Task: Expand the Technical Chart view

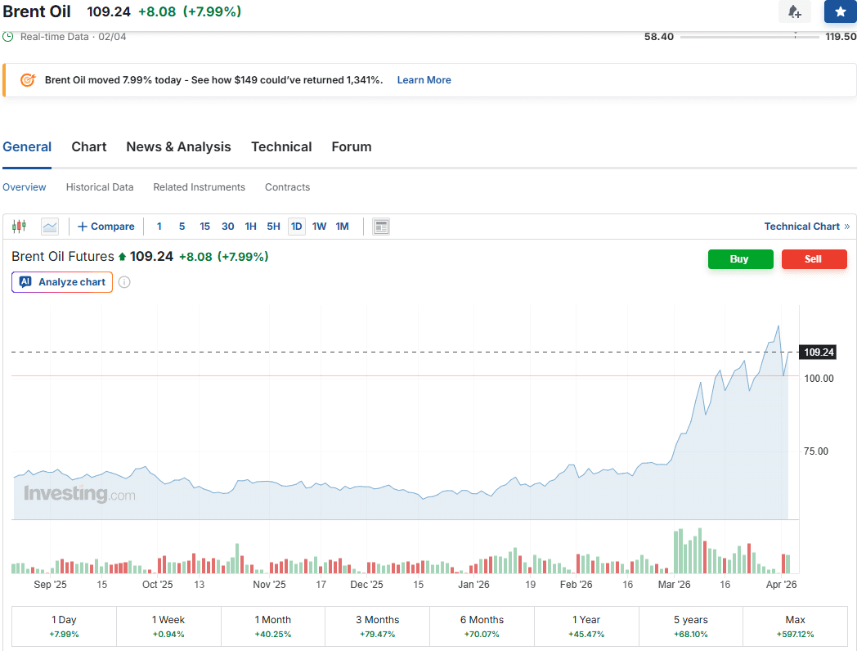Action: point(806,227)
